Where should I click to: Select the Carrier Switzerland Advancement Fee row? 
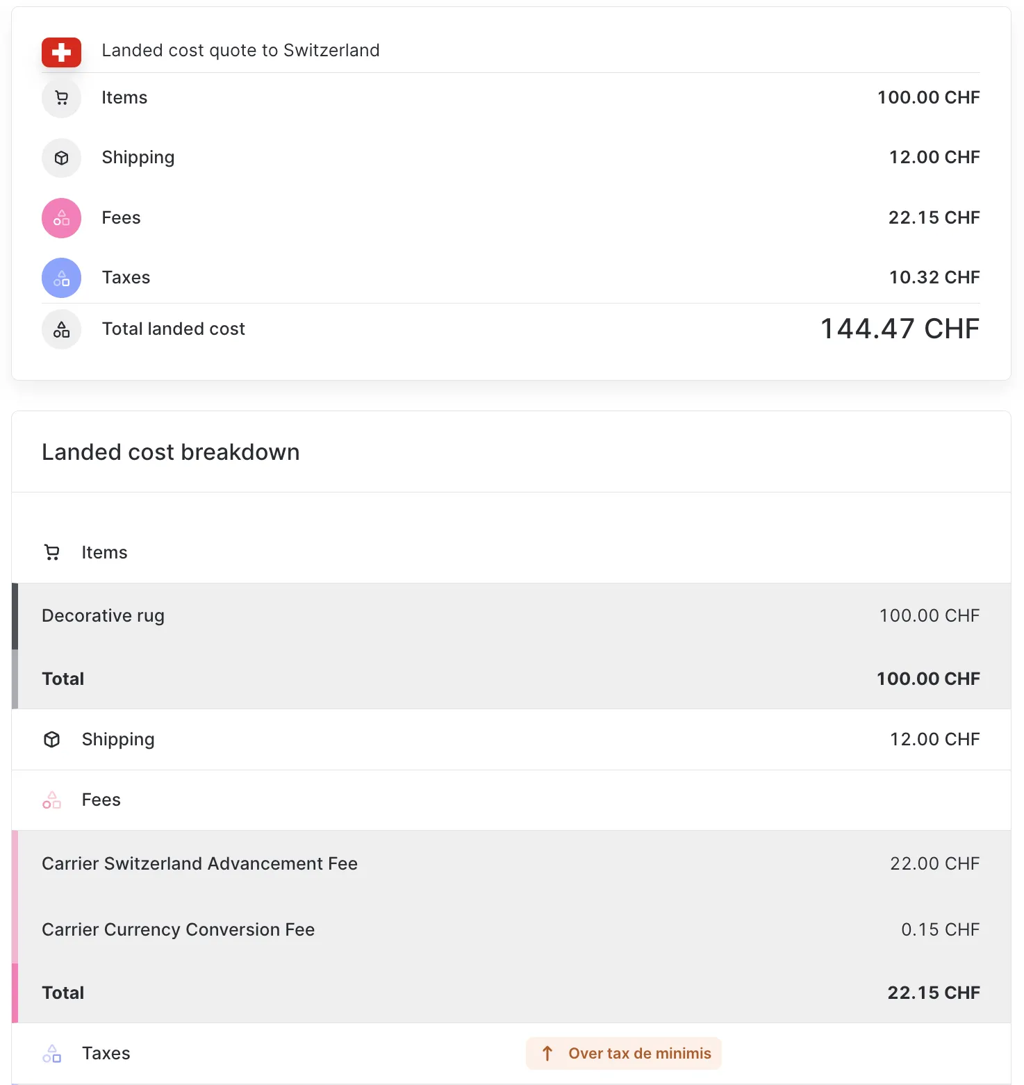point(511,863)
